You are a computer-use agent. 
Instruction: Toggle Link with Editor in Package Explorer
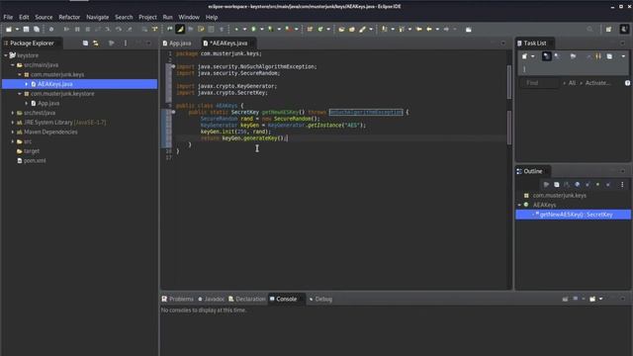(96, 43)
